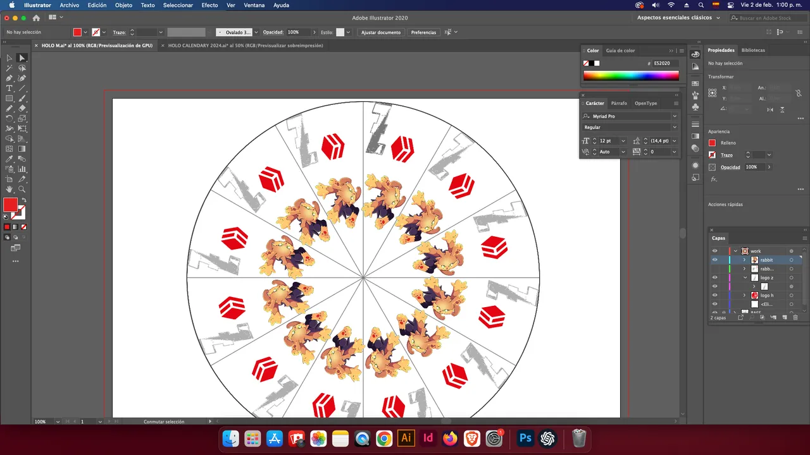Screen dimensions: 810x455
Task: Hide the <Eli...> object in layers
Action: (x=715, y=304)
